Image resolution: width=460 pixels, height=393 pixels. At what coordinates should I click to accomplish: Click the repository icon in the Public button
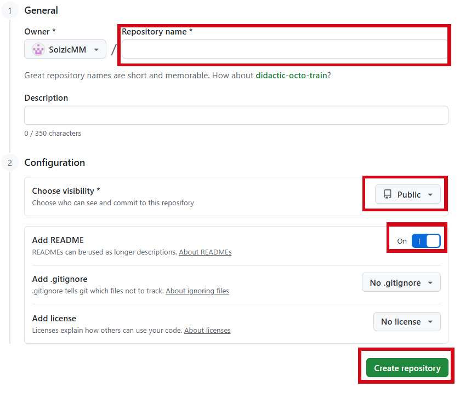[x=388, y=194]
